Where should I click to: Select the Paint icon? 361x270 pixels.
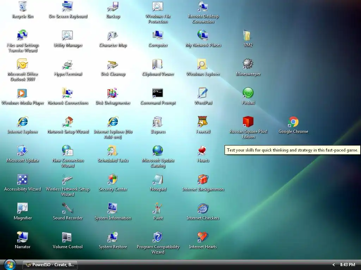158,208
